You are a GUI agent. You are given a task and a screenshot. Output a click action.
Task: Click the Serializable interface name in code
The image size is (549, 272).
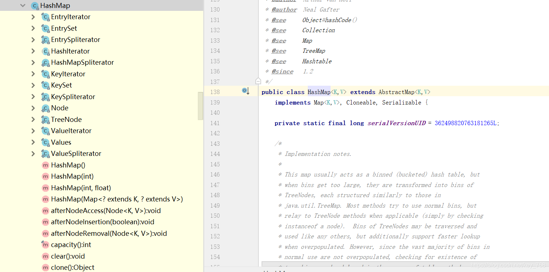(x=402, y=102)
